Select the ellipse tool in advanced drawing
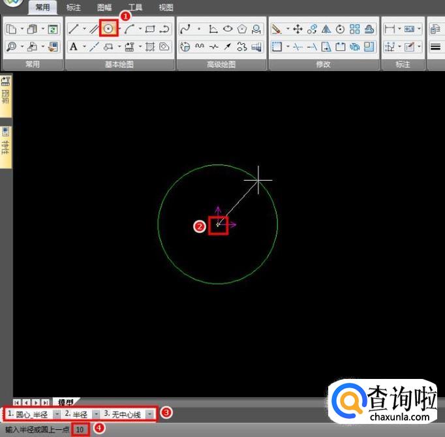Image resolution: width=445 pixels, height=437 pixels. pyautogui.click(x=228, y=29)
